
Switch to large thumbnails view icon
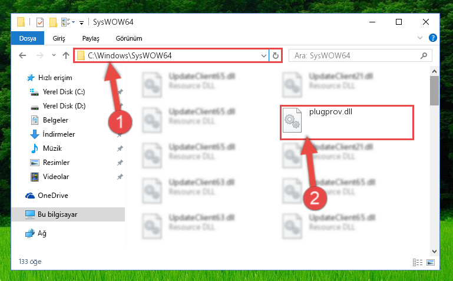(431, 262)
